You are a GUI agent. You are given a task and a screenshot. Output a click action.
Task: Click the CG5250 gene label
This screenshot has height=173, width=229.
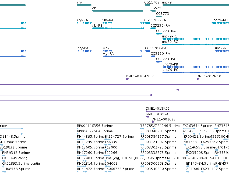click(157, 8)
